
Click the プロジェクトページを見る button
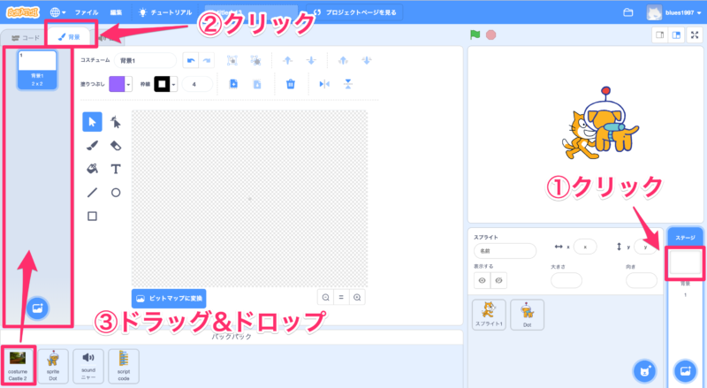(x=355, y=12)
